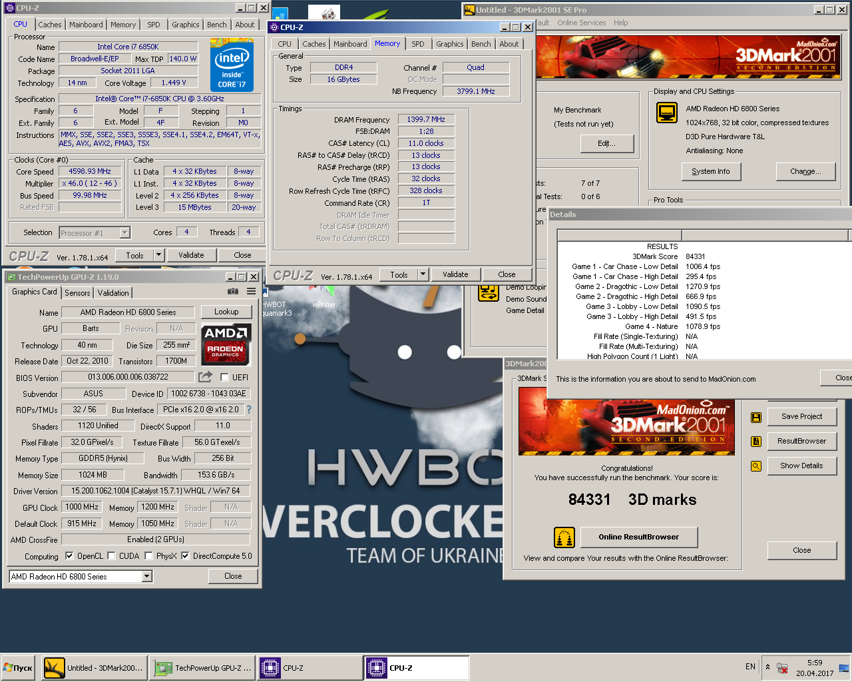Viewport: 852px width, 682px height.
Task: Click the AMD CrossFire Enabled (2 GPUs) field
Action: [x=156, y=539]
